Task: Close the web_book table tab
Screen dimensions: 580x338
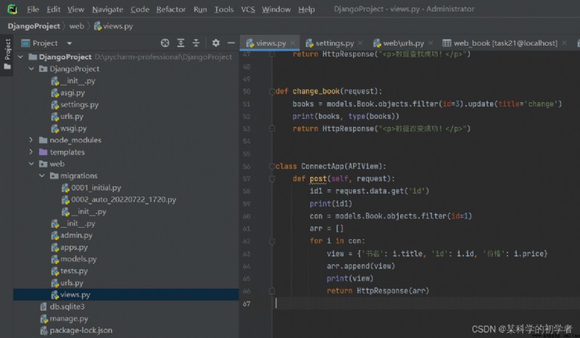Action: 564,43
